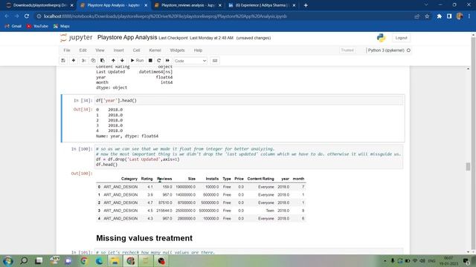Open taskbar search magnifier

click(23, 260)
